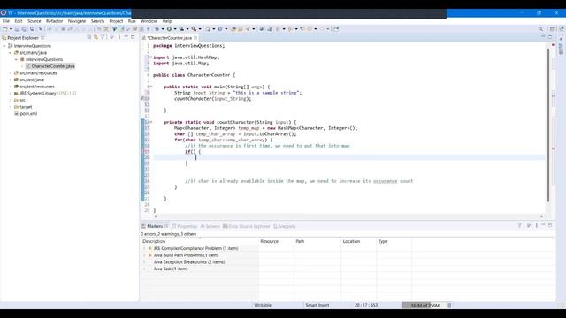Open the Coverage dropdown arrow

pos(187,29)
